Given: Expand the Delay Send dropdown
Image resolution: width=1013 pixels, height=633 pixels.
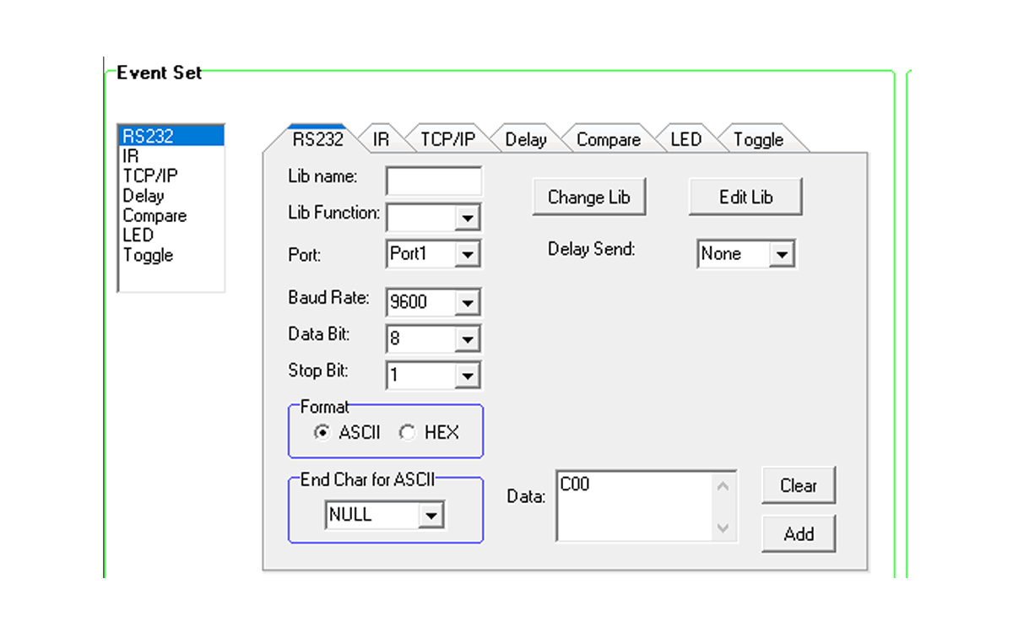Looking at the screenshot, I should (x=782, y=254).
